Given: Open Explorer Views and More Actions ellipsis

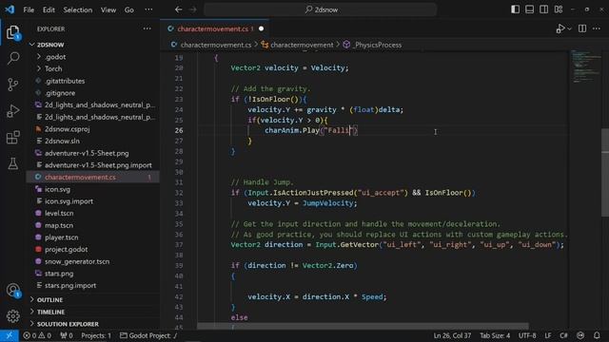Looking at the screenshot, I should [147, 28].
